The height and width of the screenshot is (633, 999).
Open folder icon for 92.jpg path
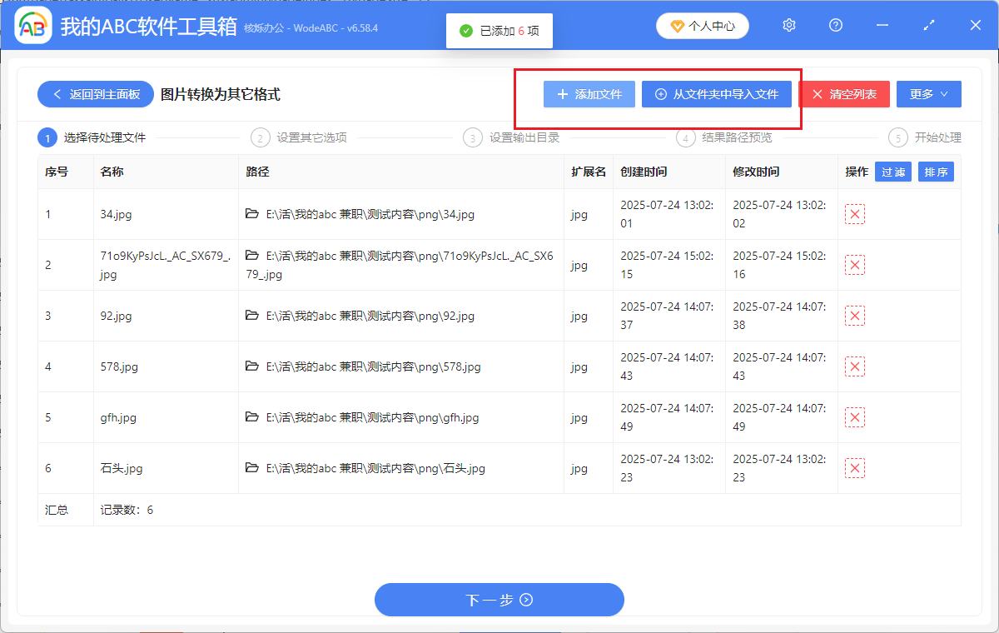click(252, 315)
